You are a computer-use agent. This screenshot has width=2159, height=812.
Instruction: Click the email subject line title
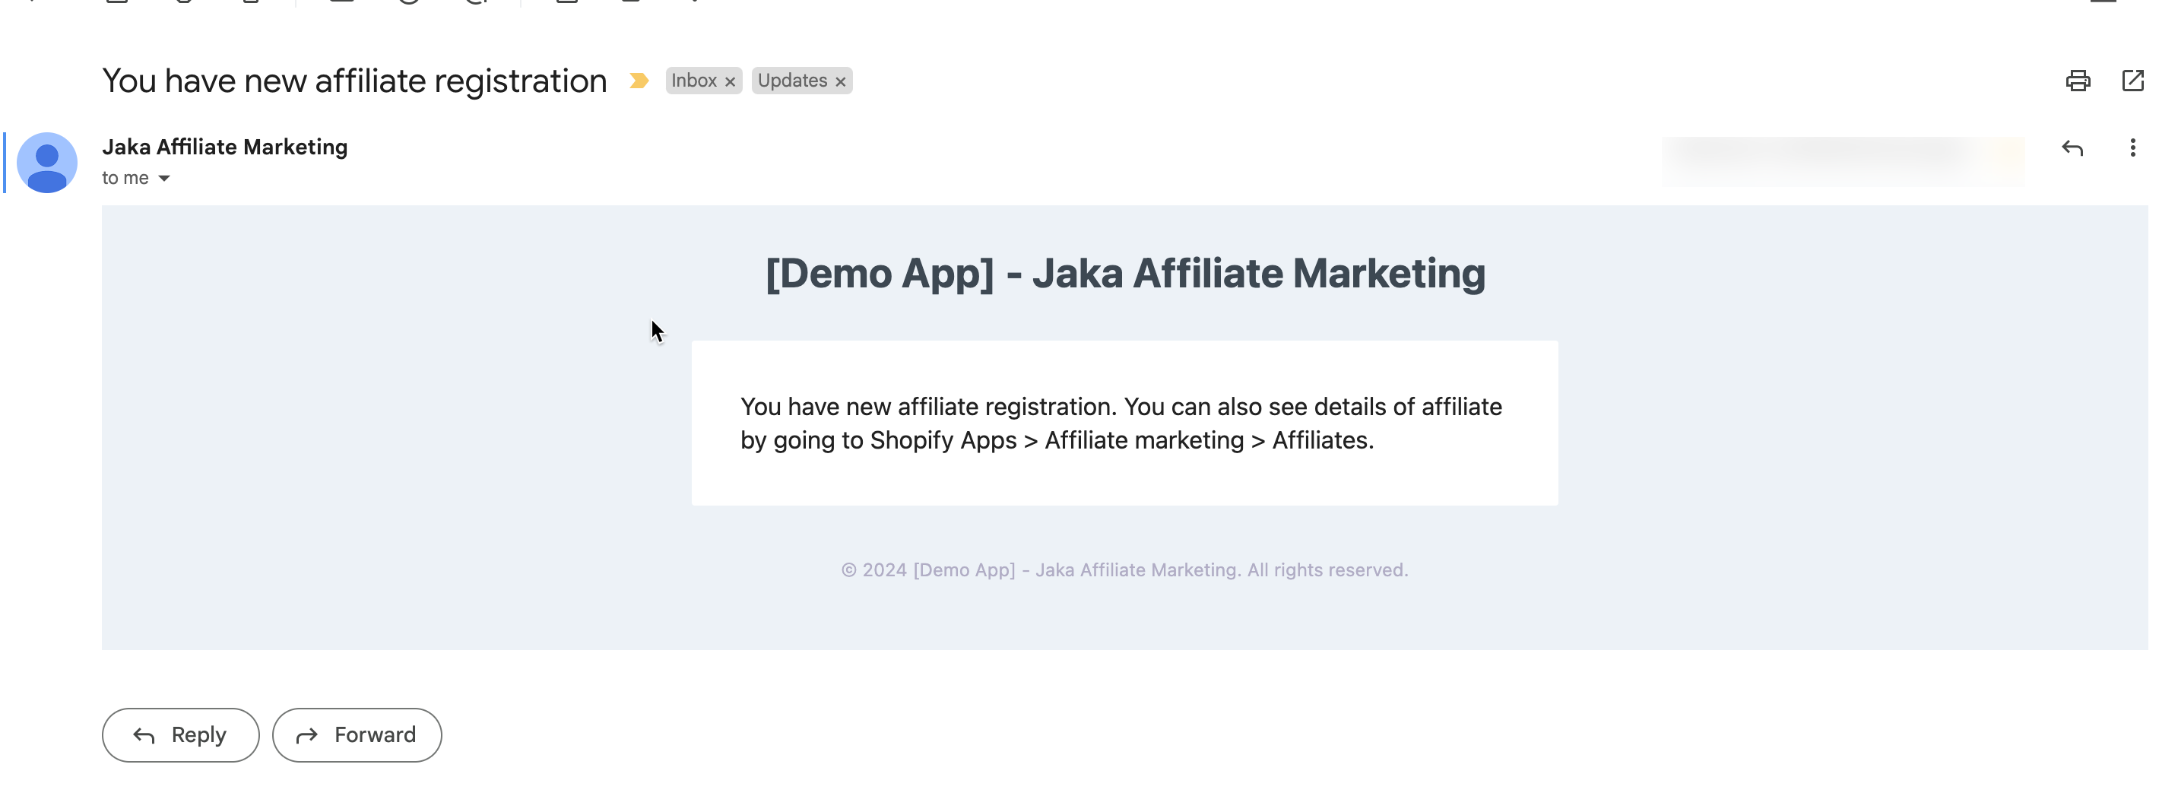(353, 81)
